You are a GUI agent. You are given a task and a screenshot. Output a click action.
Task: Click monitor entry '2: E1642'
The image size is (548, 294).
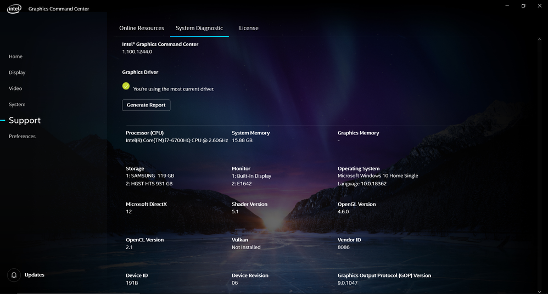pyautogui.click(x=242, y=184)
